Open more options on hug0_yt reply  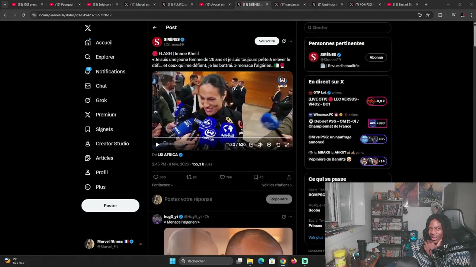[290, 217]
